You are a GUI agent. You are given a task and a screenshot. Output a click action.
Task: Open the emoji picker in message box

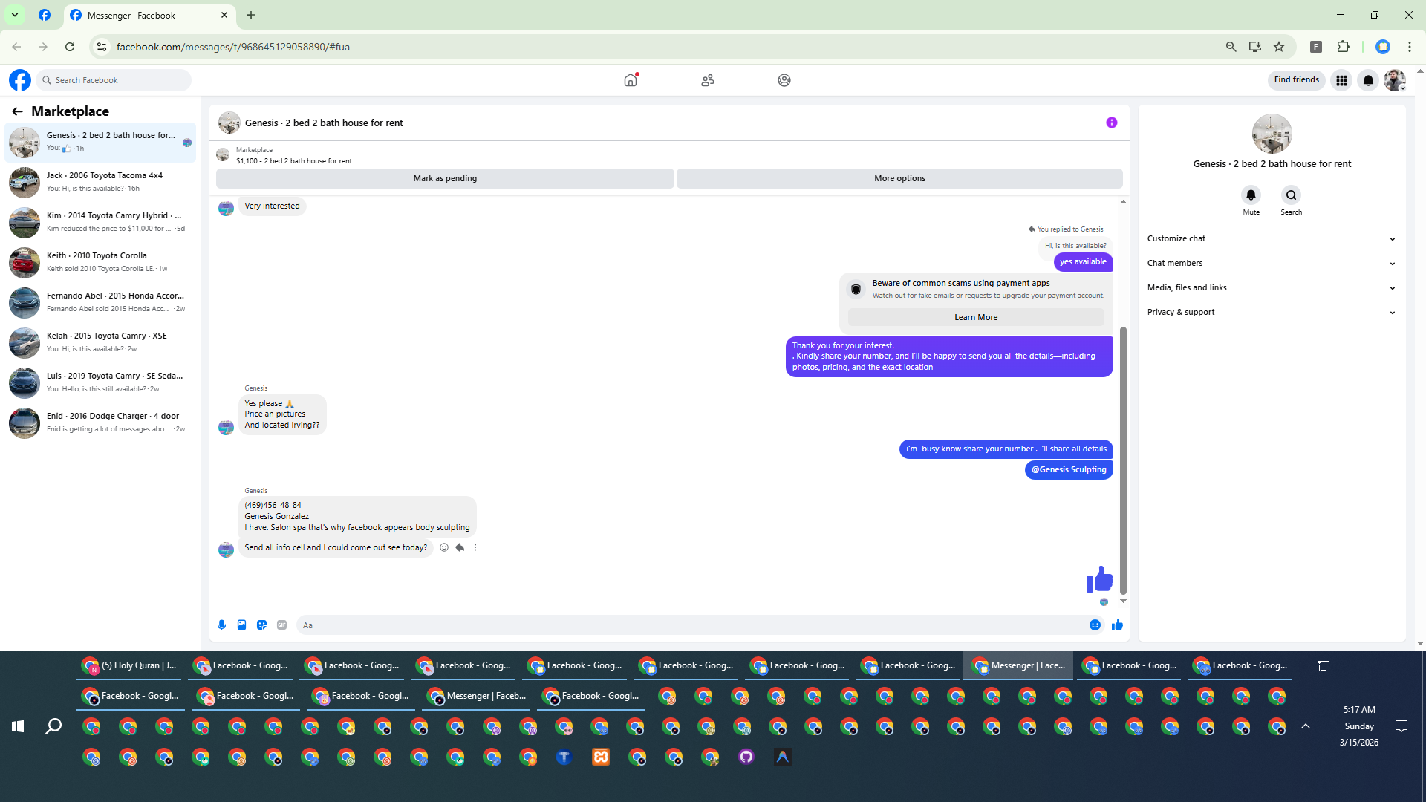(1095, 625)
